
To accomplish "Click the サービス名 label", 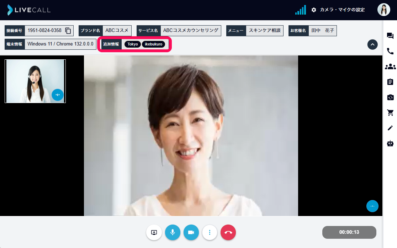I will (148, 31).
